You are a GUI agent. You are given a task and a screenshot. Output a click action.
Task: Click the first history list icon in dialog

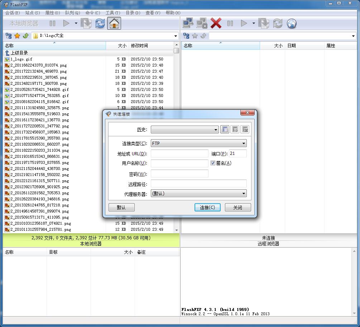(225, 130)
